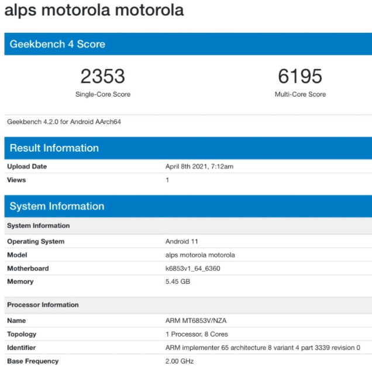The image size is (372, 367).
Task: Click the frequency value '2.00 GHz'
Action: pos(180,361)
